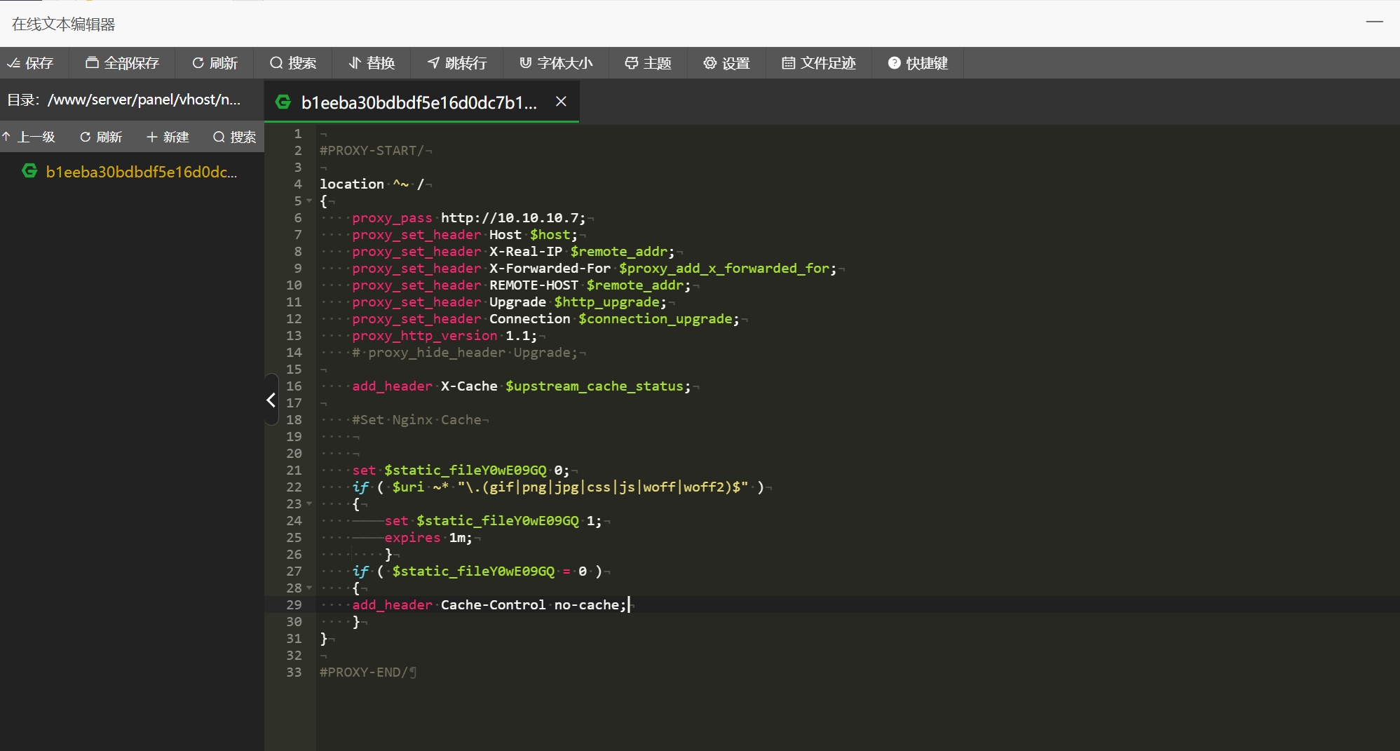Open 跳转行 go-to-line tool
Screen dimensions: 1400x751
(x=457, y=63)
